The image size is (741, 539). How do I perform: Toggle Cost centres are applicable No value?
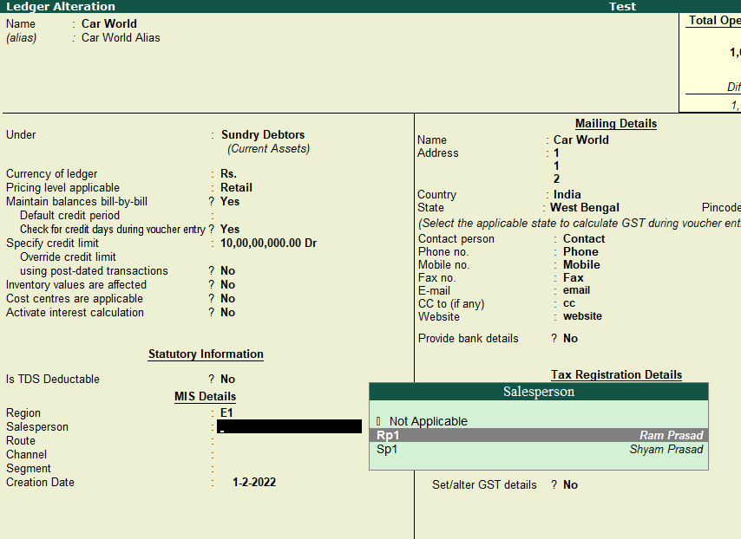click(x=227, y=298)
